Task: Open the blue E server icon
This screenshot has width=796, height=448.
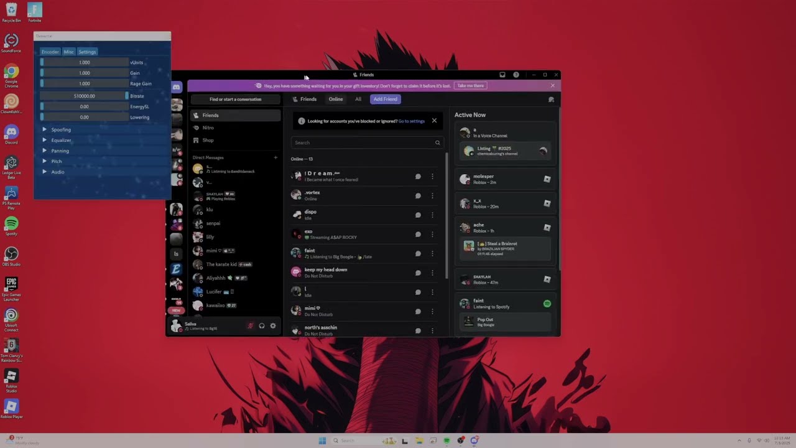Action: [x=176, y=269]
